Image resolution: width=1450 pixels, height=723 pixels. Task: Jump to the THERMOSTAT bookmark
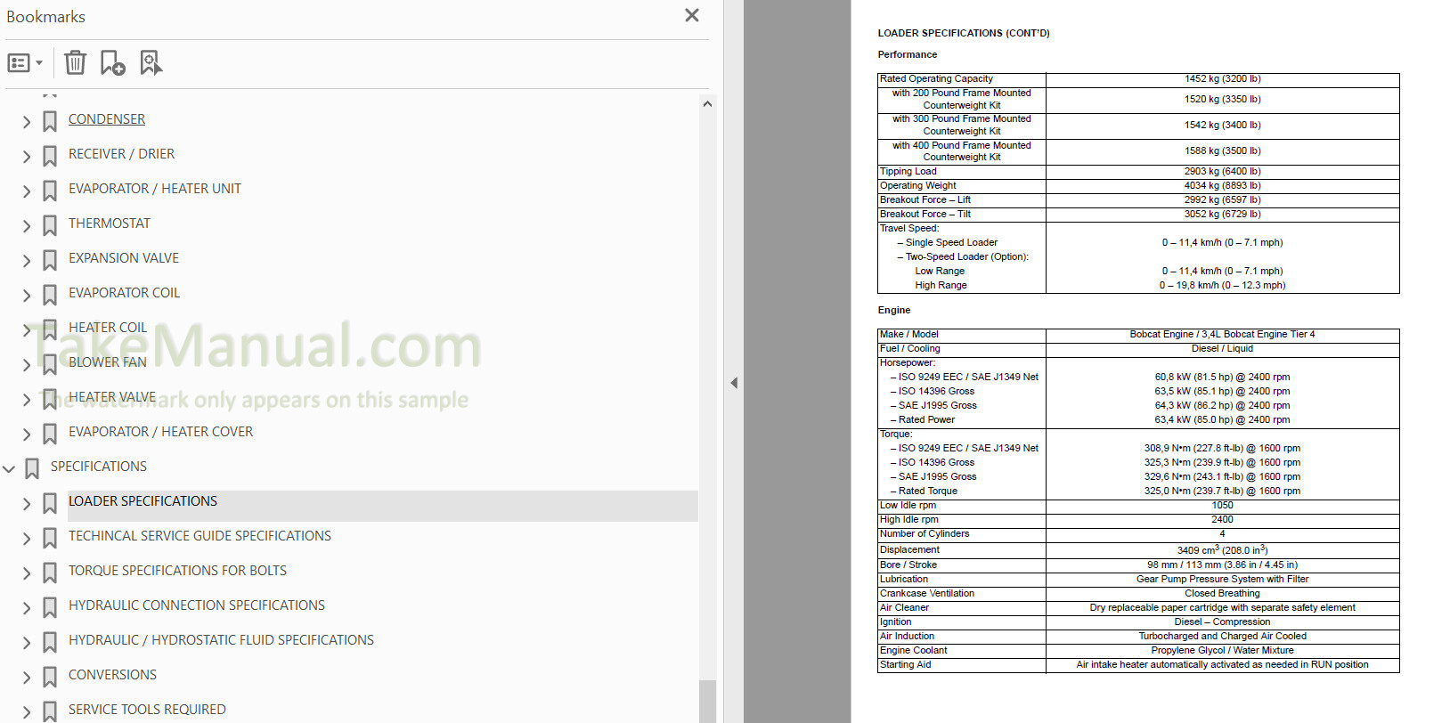pyautogui.click(x=110, y=223)
